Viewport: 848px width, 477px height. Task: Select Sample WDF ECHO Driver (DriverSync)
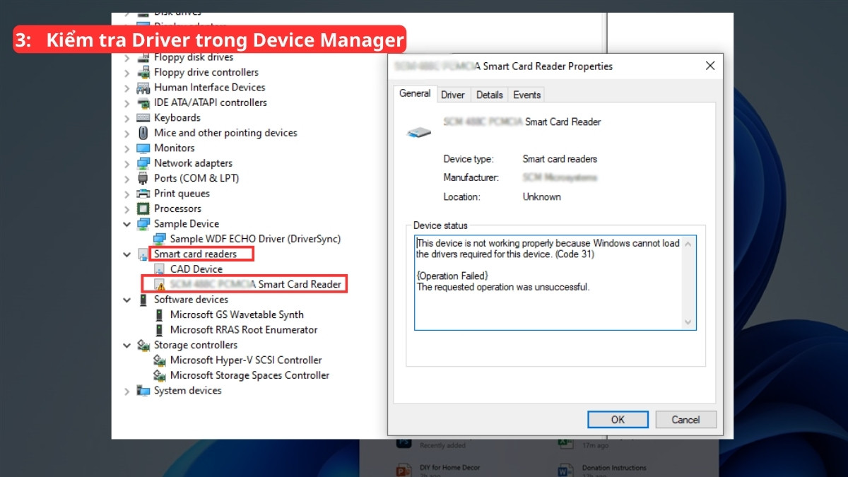(x=255, y=239)
